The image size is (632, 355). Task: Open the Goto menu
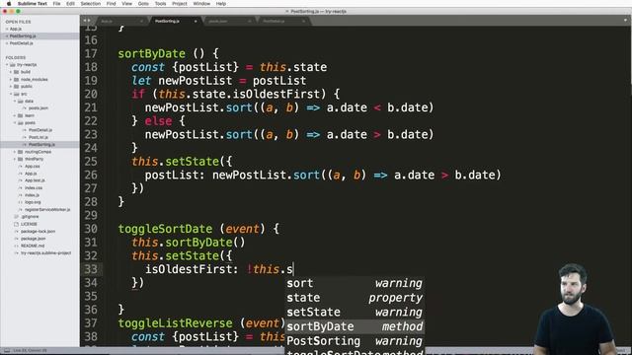[143, 4]
